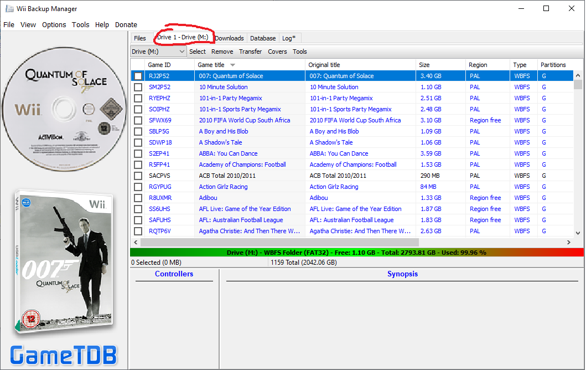Viewport: 586px width, 370px height.
Task: Sort by the Region column header
Action: point(488,65)
